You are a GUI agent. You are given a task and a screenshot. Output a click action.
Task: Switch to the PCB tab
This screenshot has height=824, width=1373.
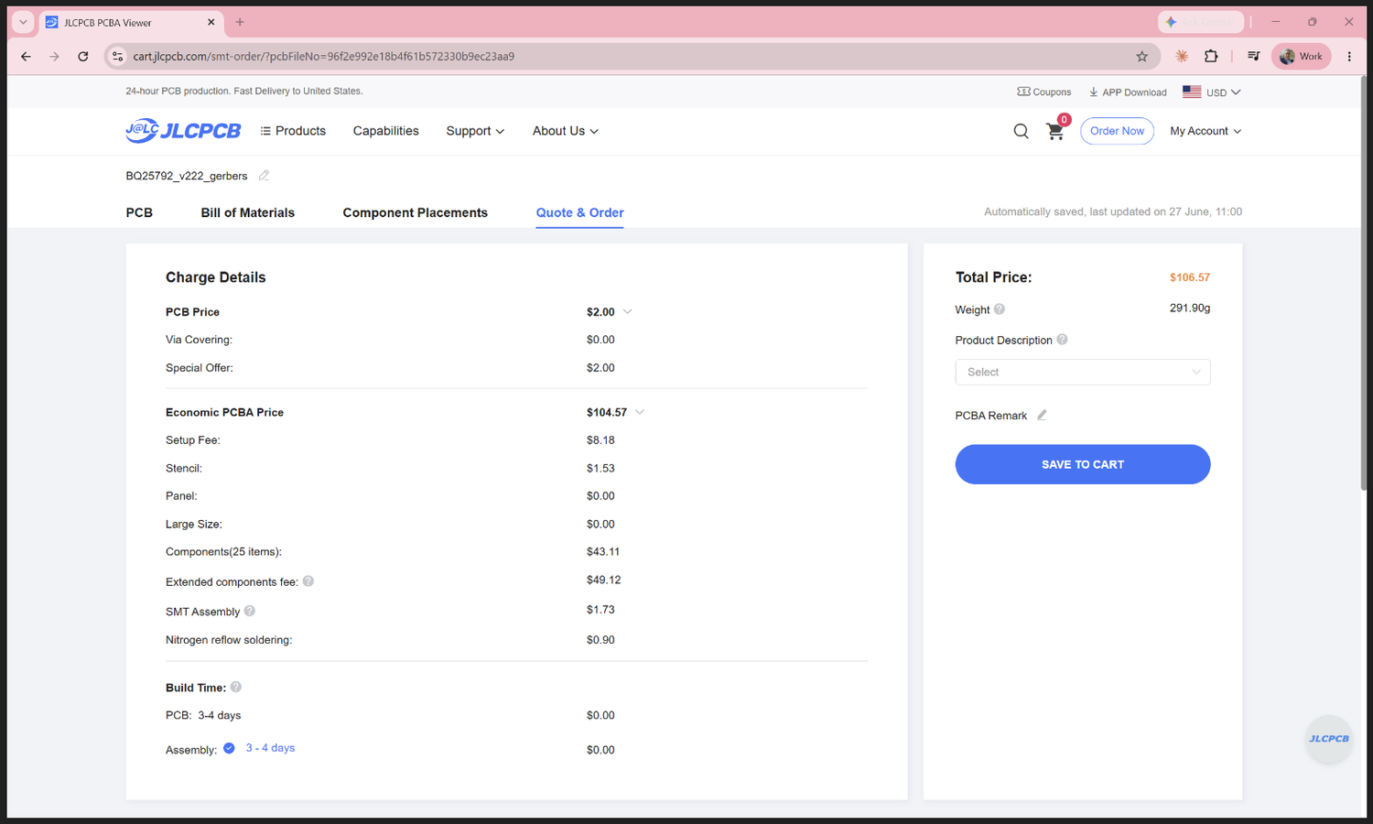click(139, 212)
